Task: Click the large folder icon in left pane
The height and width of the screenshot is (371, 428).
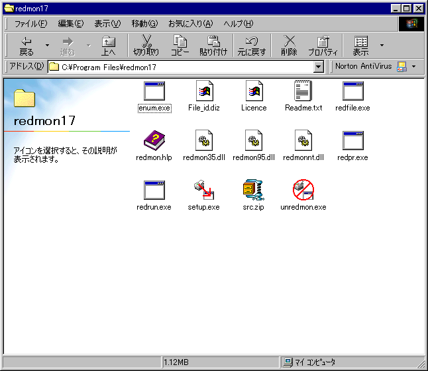Action: (25, 98)
